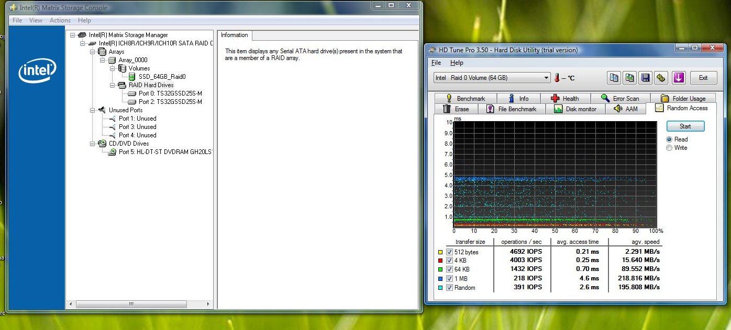
Task: Click the tree scrollbar right arrow
Action: (x=208, y=304)
